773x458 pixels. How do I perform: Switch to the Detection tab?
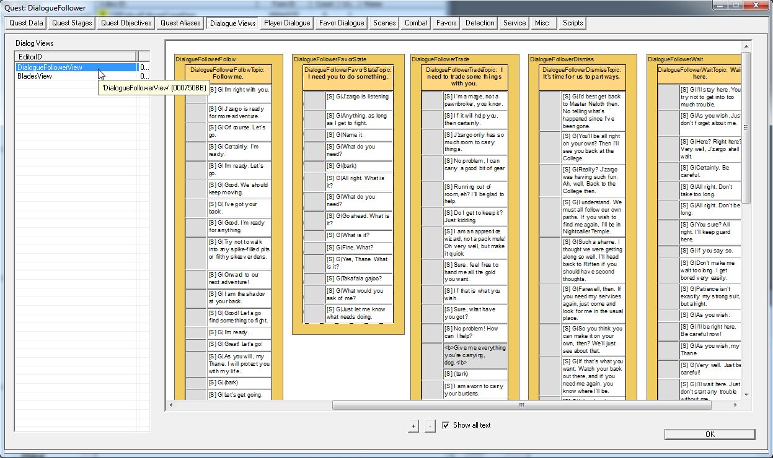[480, 23]
